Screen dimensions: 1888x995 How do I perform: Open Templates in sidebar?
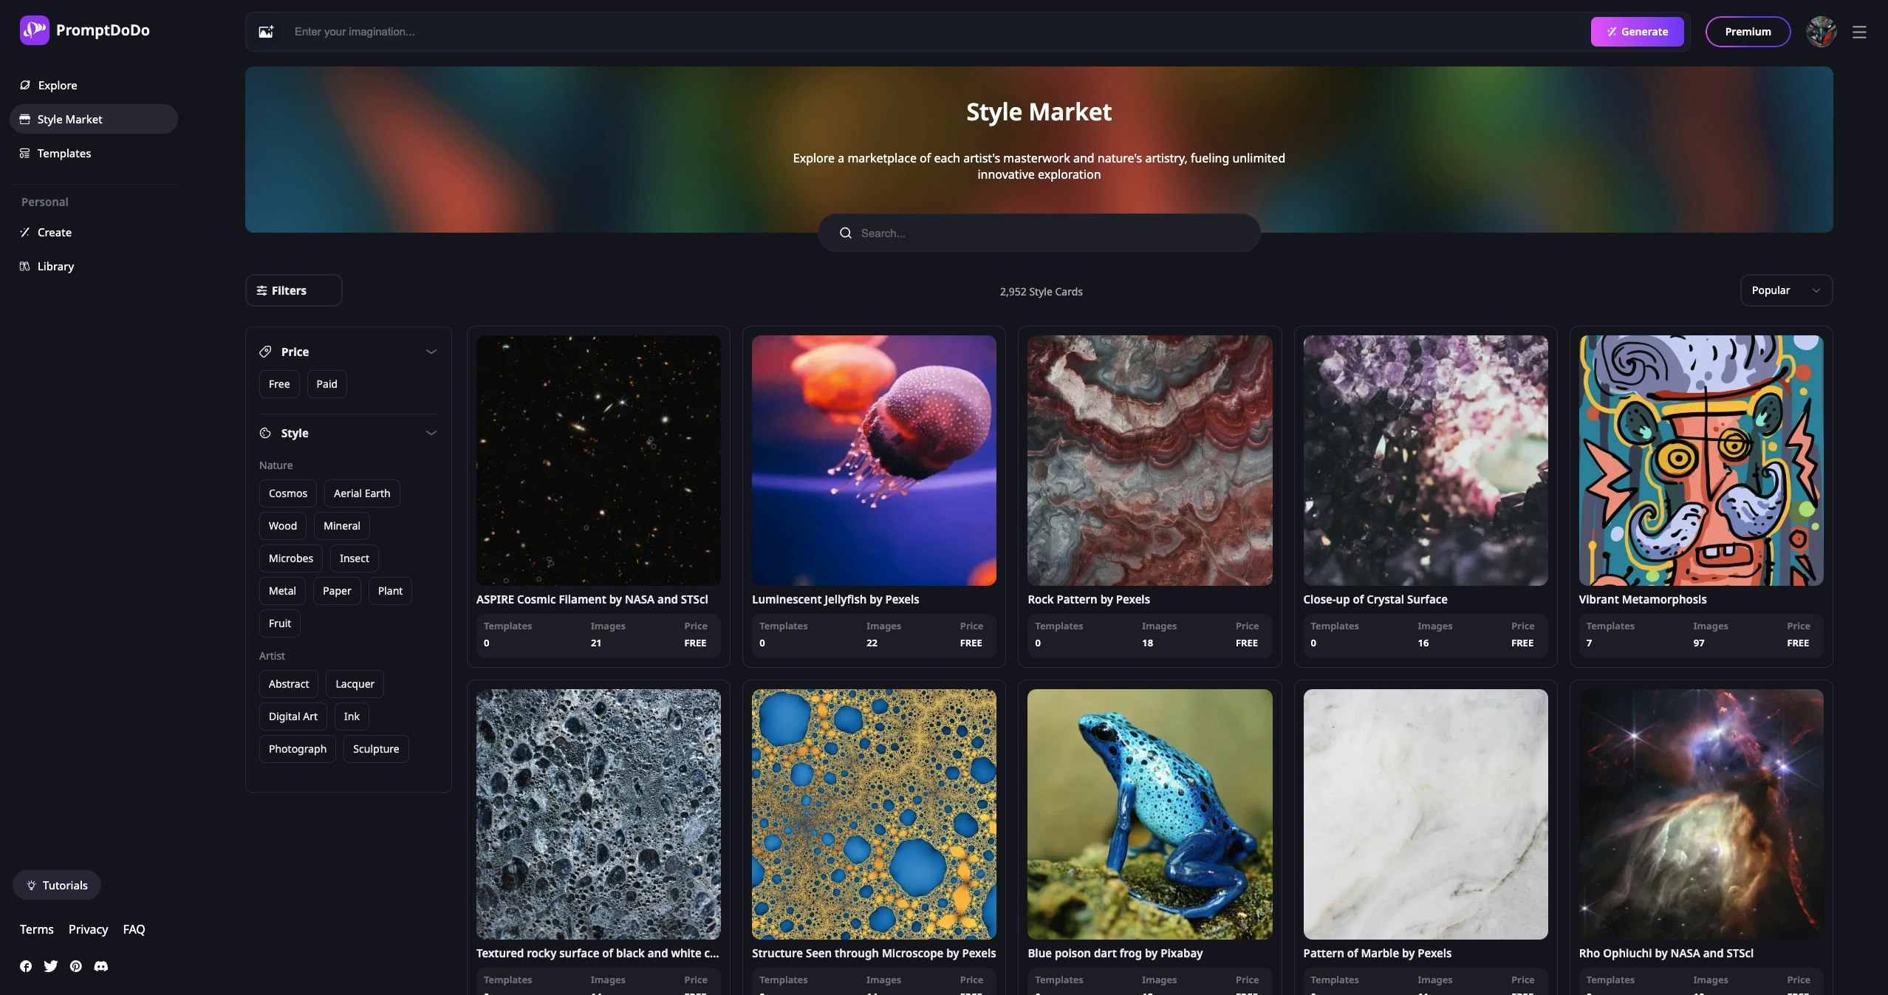pyautogui.click(x=64, y=153)
